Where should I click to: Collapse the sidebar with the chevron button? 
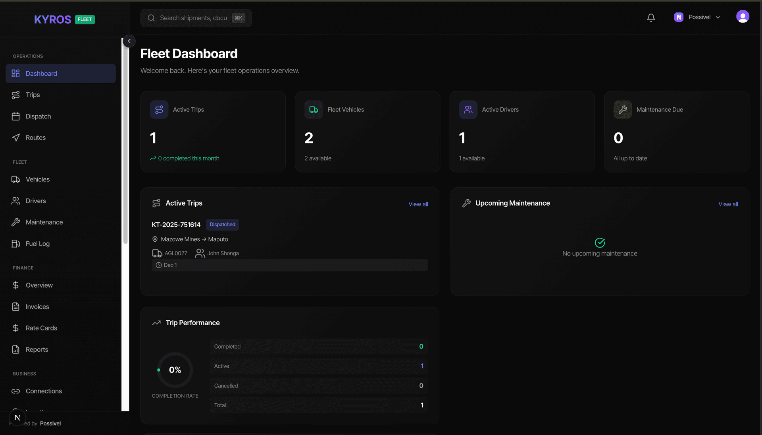[x=129, y=41]
